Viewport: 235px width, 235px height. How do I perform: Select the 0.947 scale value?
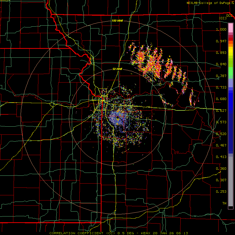(221, 41)
